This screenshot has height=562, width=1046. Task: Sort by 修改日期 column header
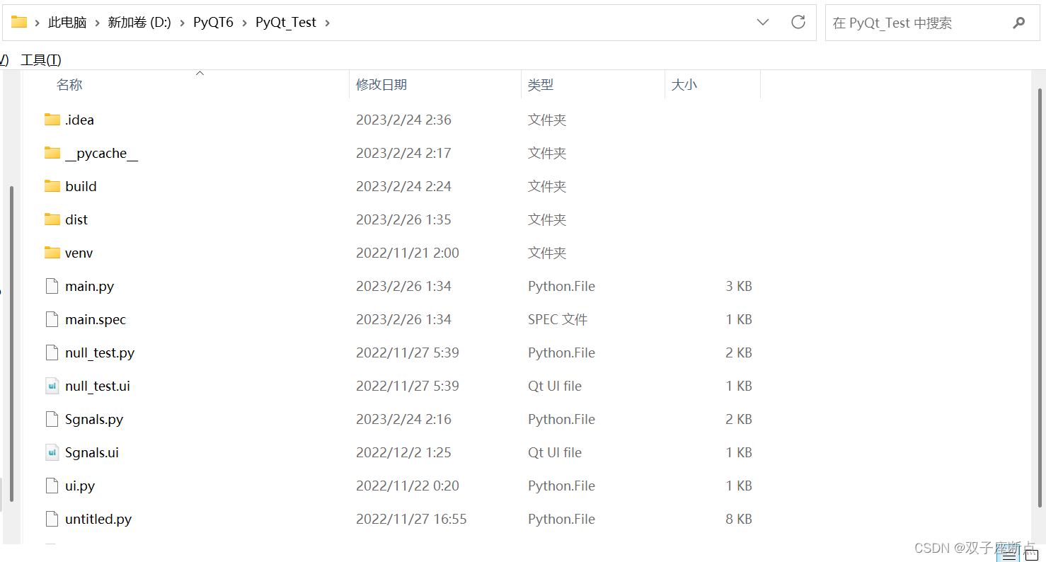point(381,85)
